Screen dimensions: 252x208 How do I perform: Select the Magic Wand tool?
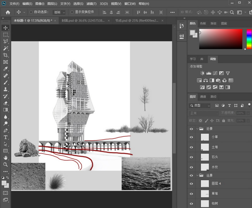6,48
